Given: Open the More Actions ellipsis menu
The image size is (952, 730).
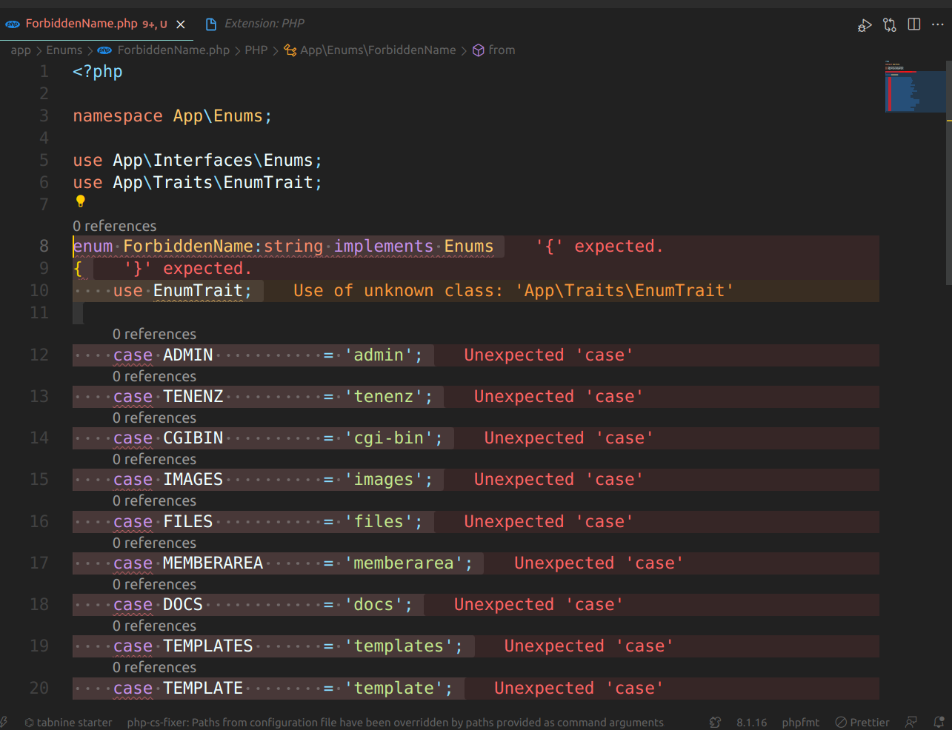Looking at the screenshot, I should tap(936, 24).
